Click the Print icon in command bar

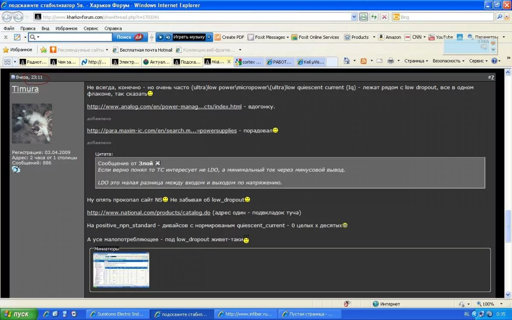click(390, 61)
